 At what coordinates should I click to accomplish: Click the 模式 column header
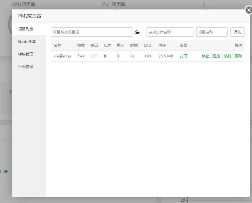pos(81,45)
